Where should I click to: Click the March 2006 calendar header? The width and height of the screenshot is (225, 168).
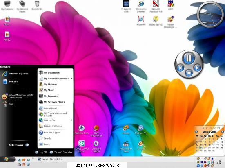pos(209,132)
